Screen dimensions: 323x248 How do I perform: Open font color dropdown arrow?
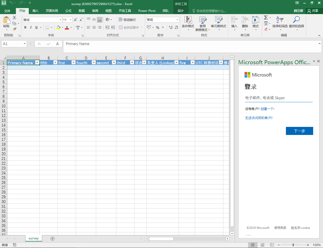71,27
